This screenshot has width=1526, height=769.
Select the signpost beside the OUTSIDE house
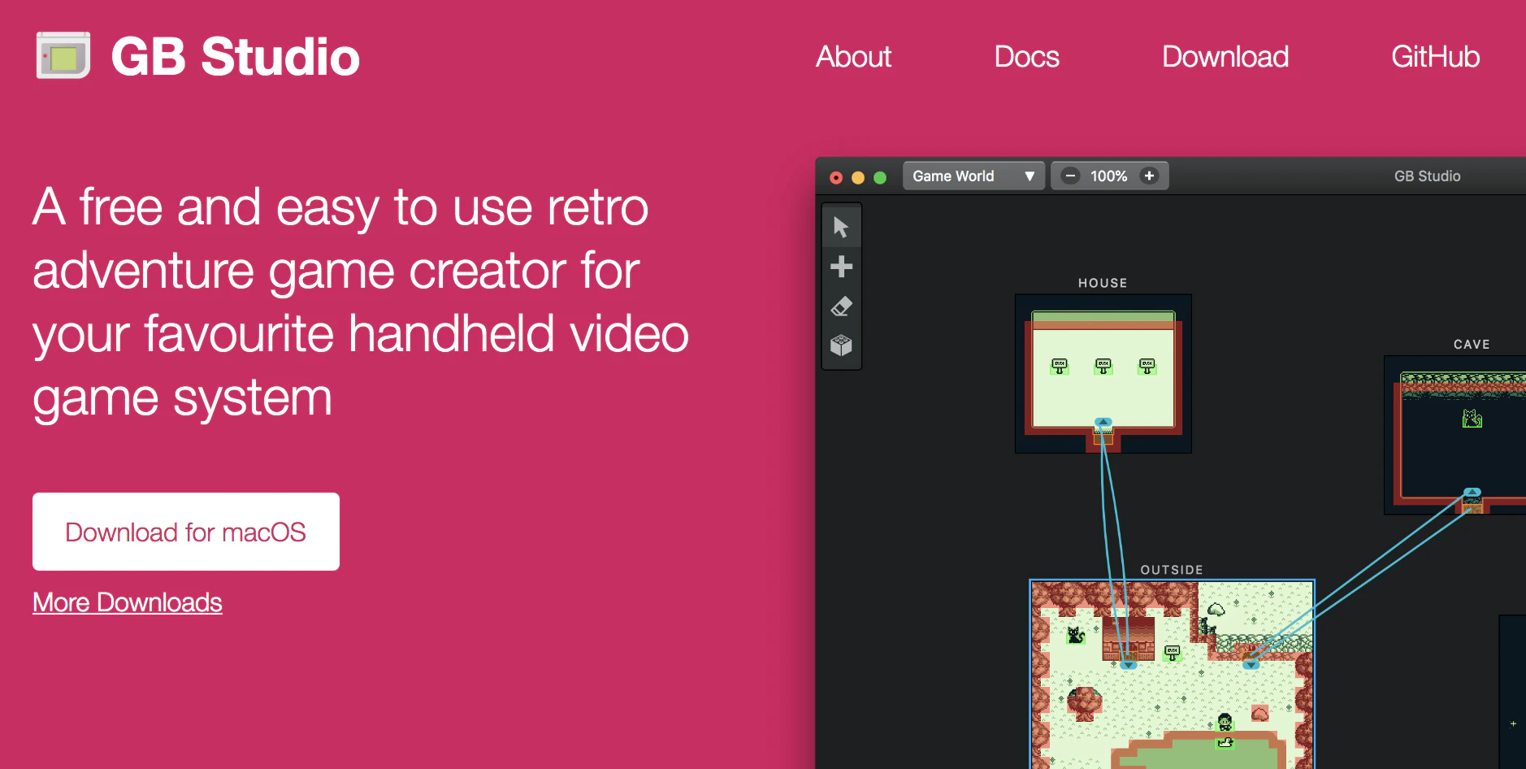(x=1172, y=652)
